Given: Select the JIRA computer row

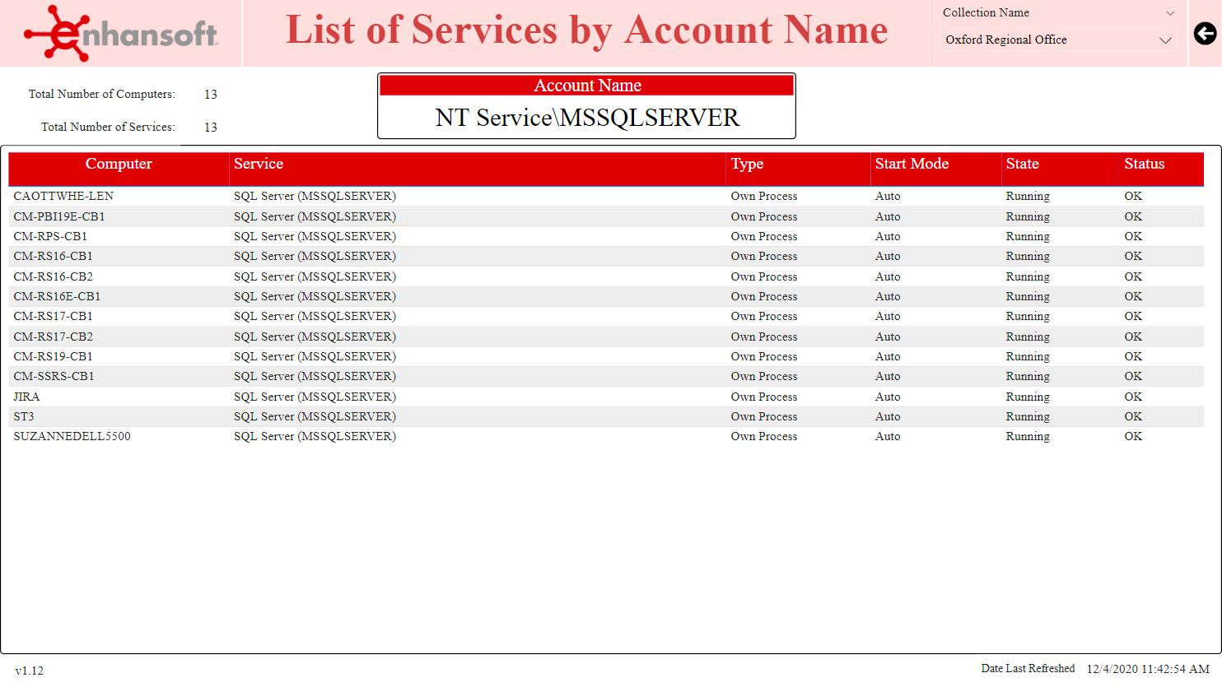Looking at the screenshot, I should click(x=26, y=397).
